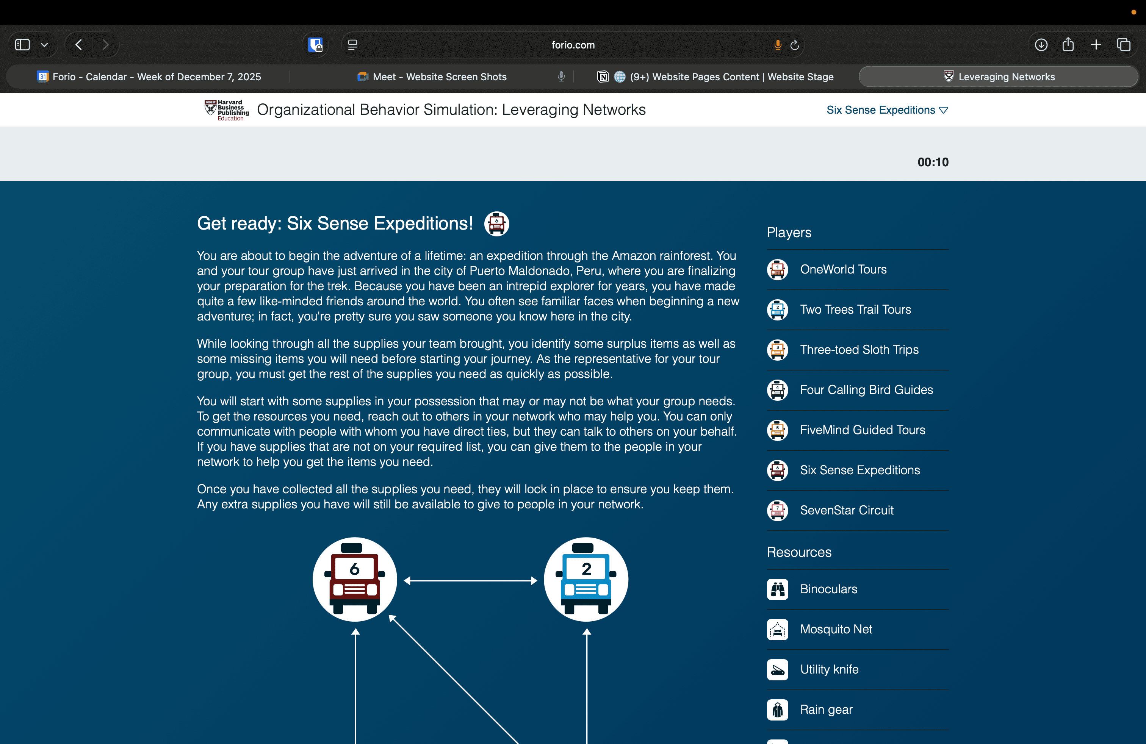The width and height of the screenshot is (1146, 744).
Task: Click the Rain gear resource icon
Action: click(777, 710)
